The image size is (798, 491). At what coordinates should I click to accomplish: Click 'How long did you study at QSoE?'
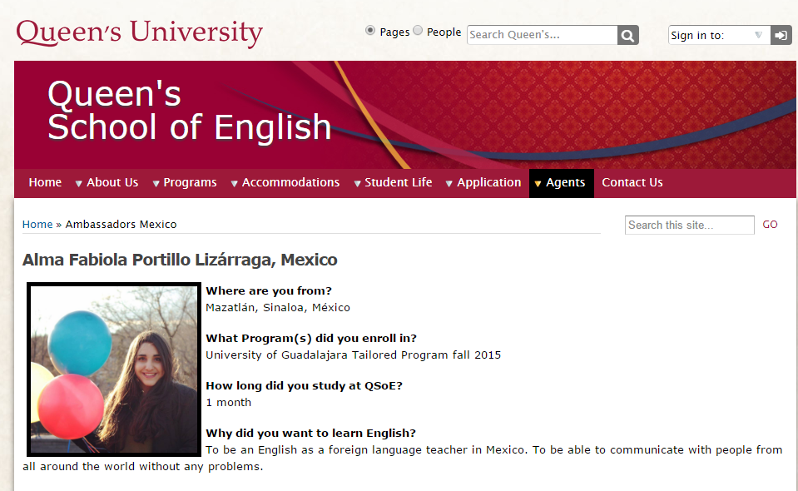pyautogui.click(x=304, y=385)
